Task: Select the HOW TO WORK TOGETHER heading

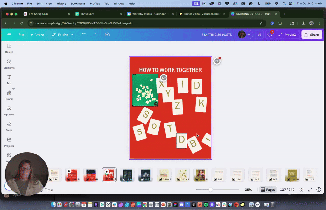Action: 170,70
